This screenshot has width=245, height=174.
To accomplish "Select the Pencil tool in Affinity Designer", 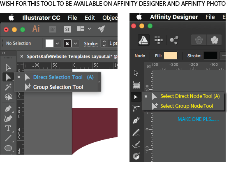I will pos(136,132).
